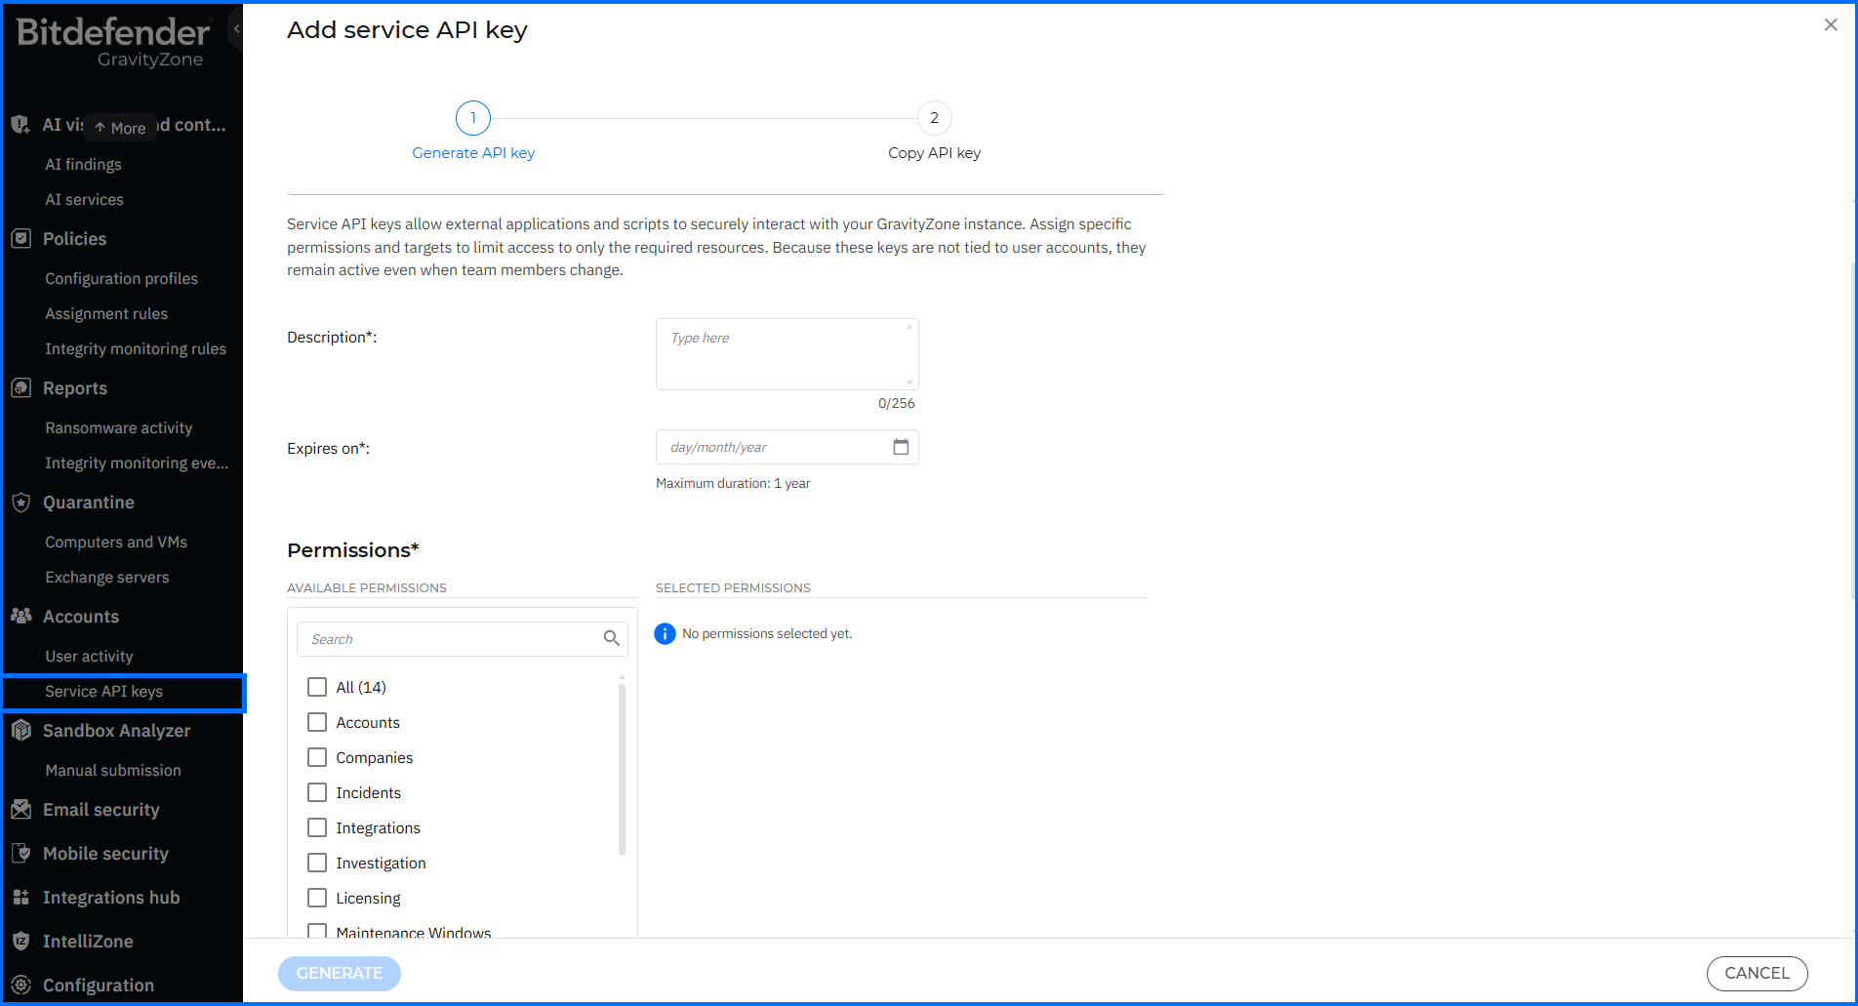Image resolution: width=1858 pixels, height=1006 pixels.
Task: Open the calendar picker icon in Expires on
Action: coord(901,447)
